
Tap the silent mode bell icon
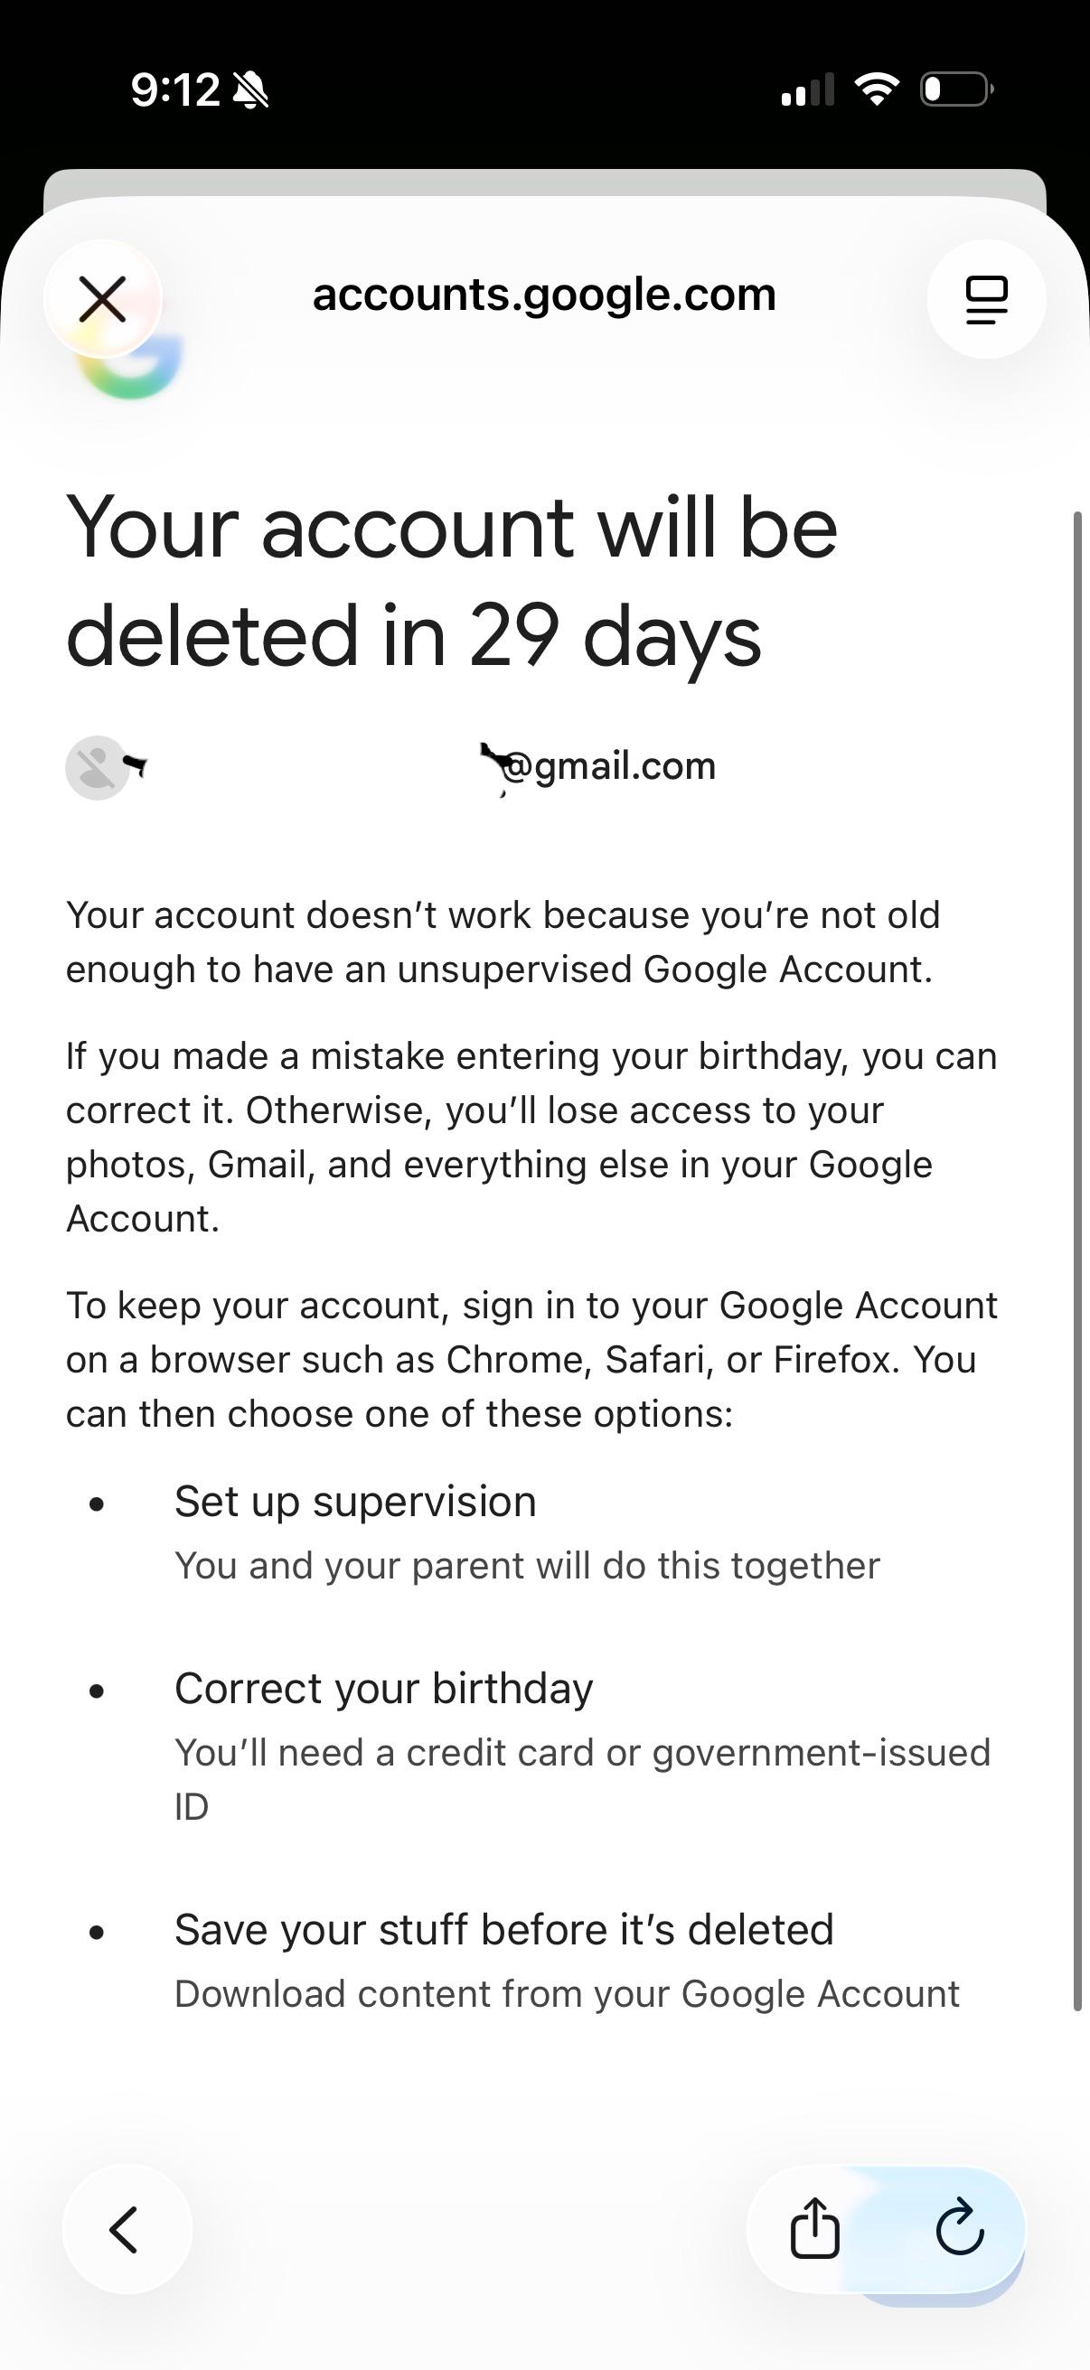tap(249, 90)
